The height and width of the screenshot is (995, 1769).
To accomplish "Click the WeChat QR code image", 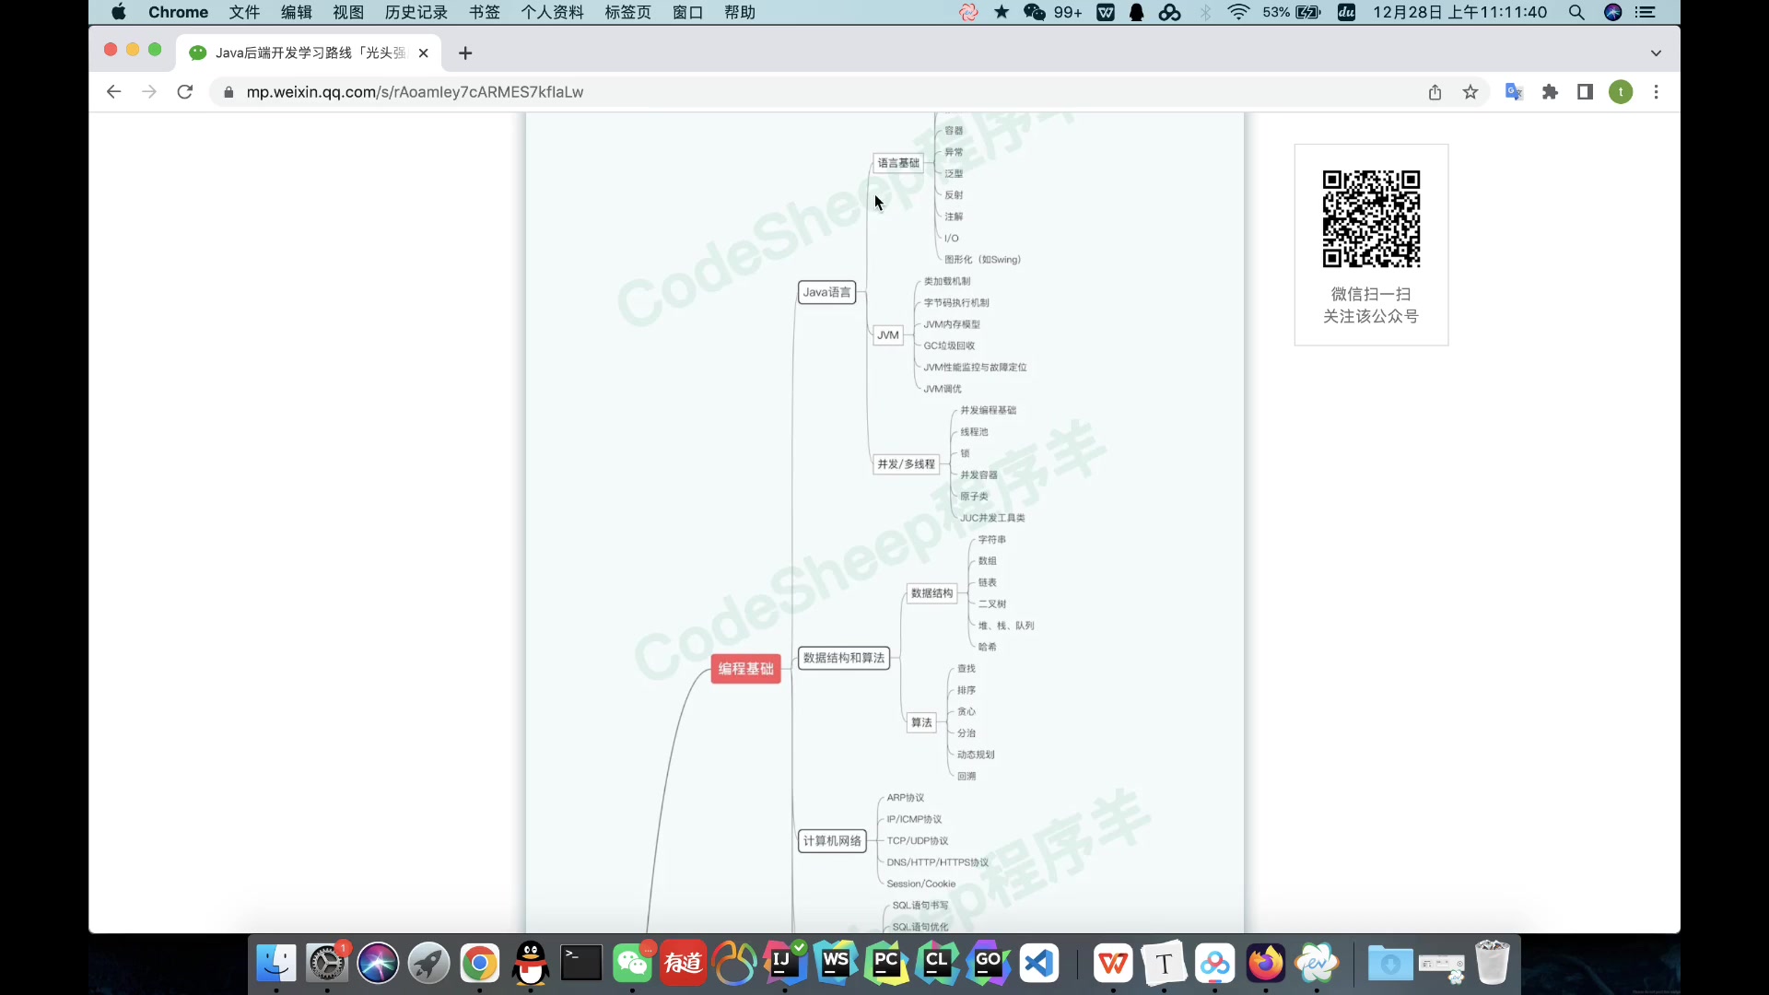I will coord(1371,219).
